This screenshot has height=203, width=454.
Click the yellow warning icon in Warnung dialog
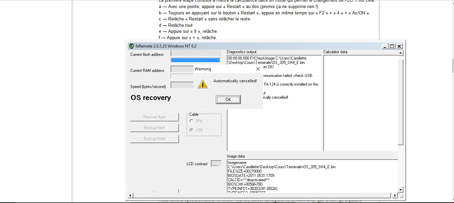203,84
